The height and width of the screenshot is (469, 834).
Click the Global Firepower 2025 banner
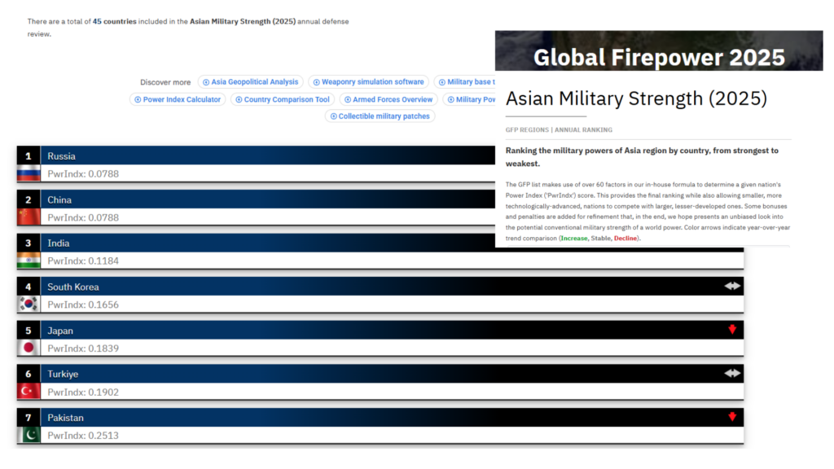click(x=658, y=57)
